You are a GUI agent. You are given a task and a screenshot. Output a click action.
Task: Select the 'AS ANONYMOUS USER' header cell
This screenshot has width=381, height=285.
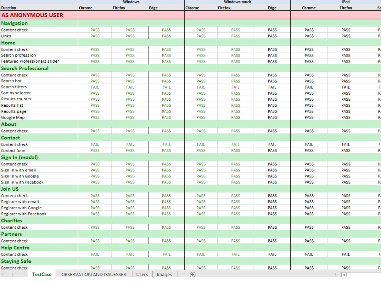[x=39, y=15]
